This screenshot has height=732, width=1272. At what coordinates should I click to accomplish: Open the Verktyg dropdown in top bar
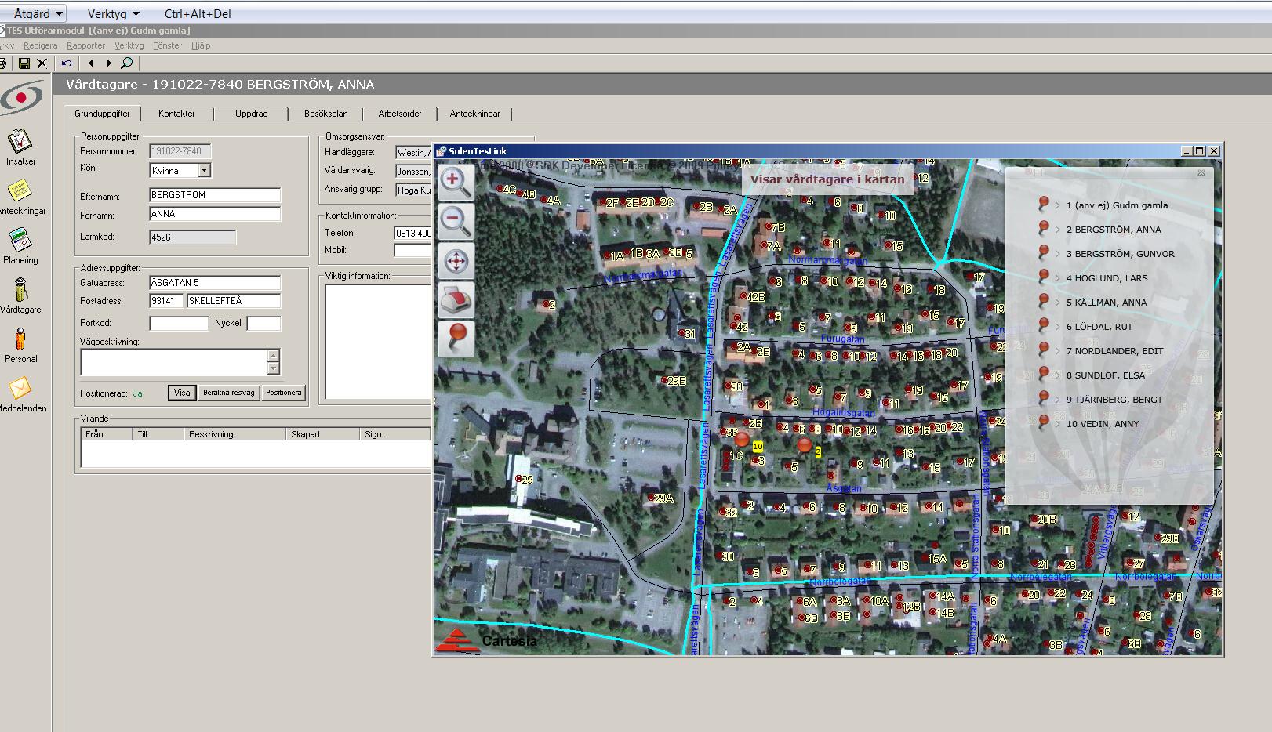pos(113,13)
